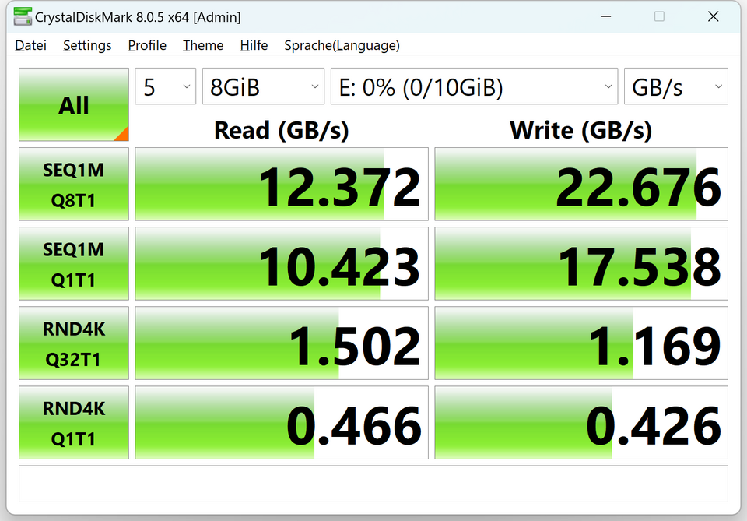Open the Datei menu
The width and height of the screenshot is (747, 521).
tap(30, 45)
